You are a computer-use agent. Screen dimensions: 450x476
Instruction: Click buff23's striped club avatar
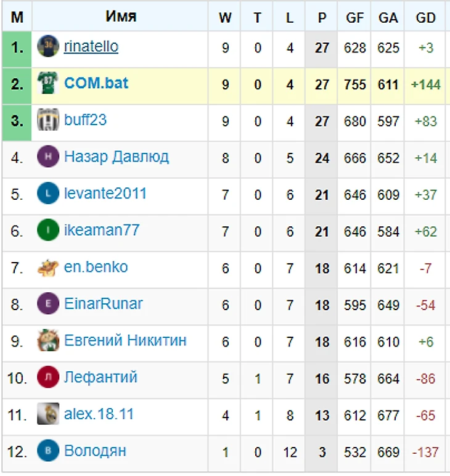[48, 120]
